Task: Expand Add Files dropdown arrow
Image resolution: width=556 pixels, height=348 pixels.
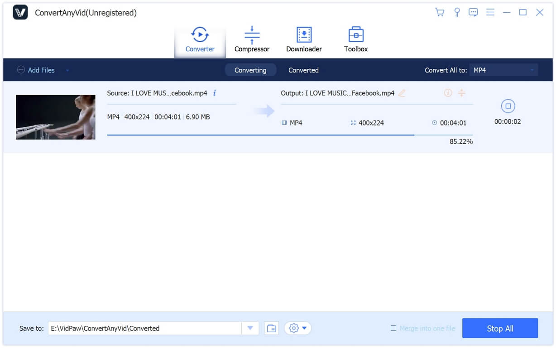Action: click(x=67, y=71)
